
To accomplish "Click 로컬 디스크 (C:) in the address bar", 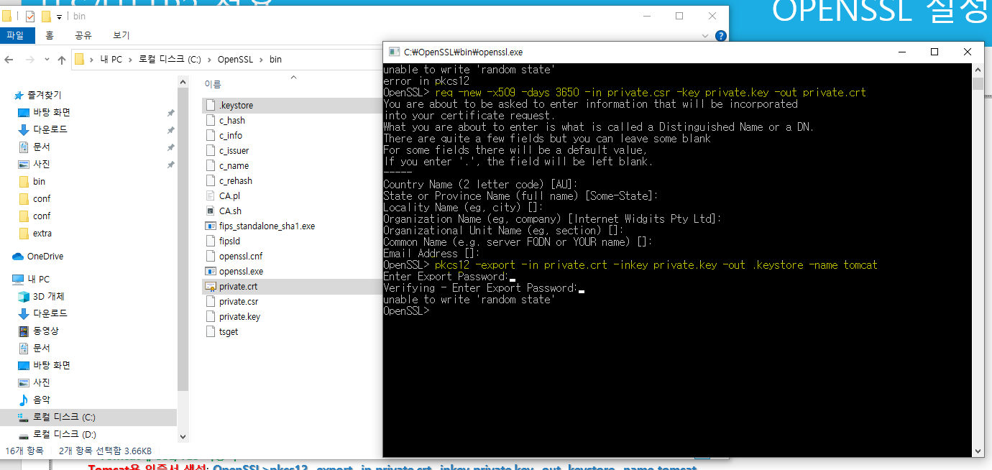I will [x=170, y=60].
